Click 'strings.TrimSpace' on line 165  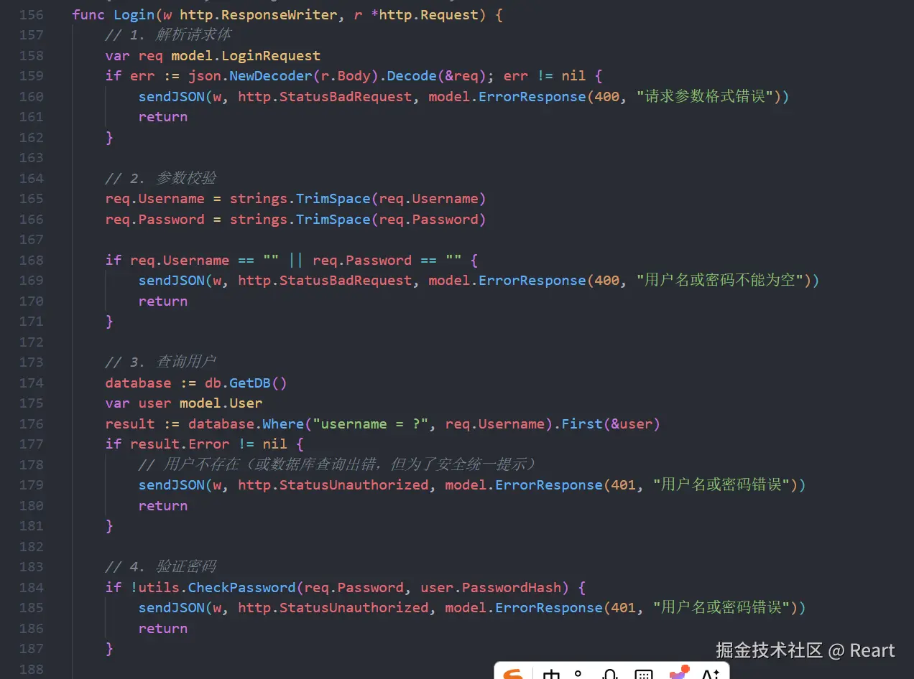(300, 198)
